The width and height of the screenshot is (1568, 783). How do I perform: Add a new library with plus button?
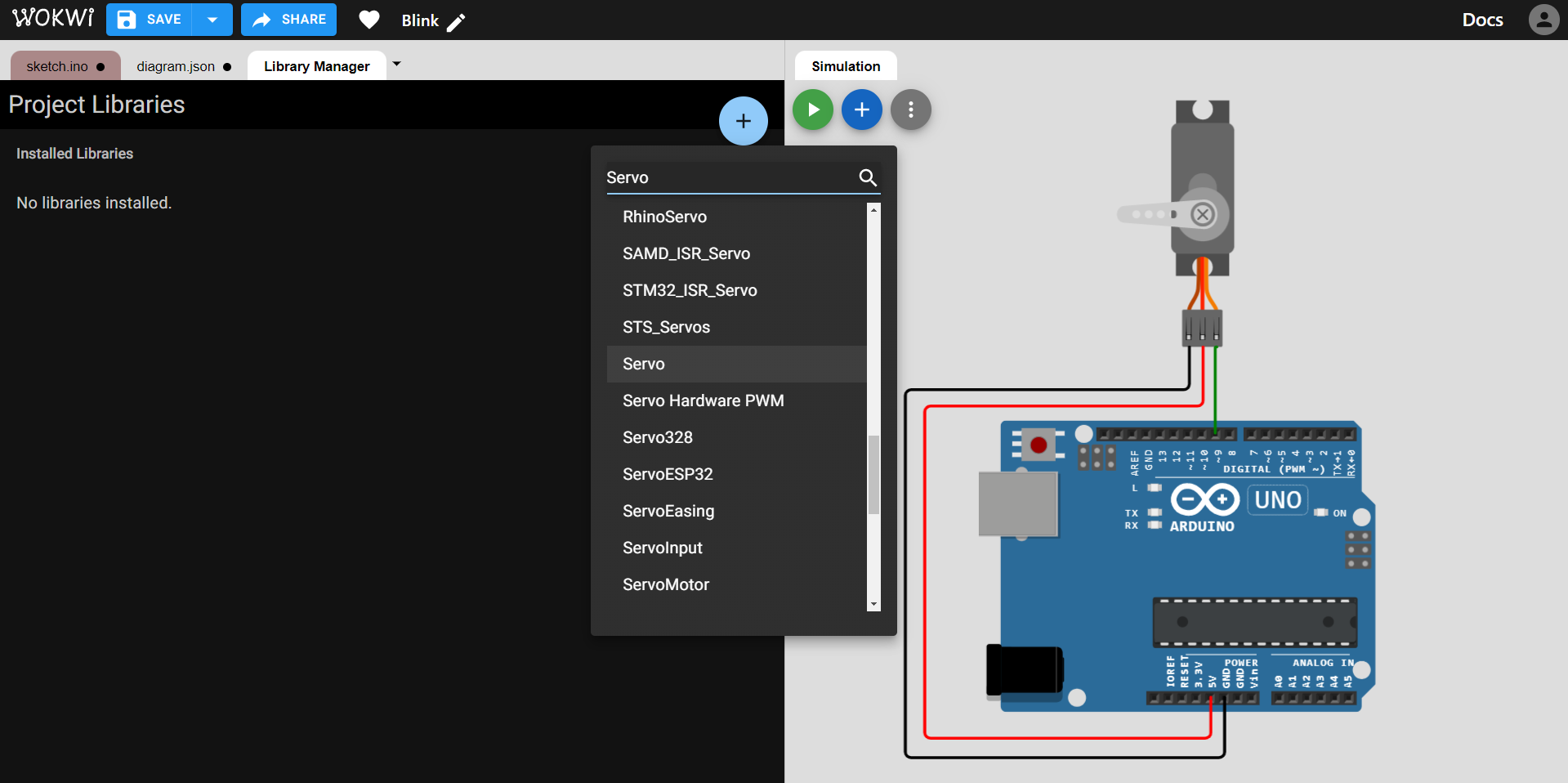[x=743, y=121]
